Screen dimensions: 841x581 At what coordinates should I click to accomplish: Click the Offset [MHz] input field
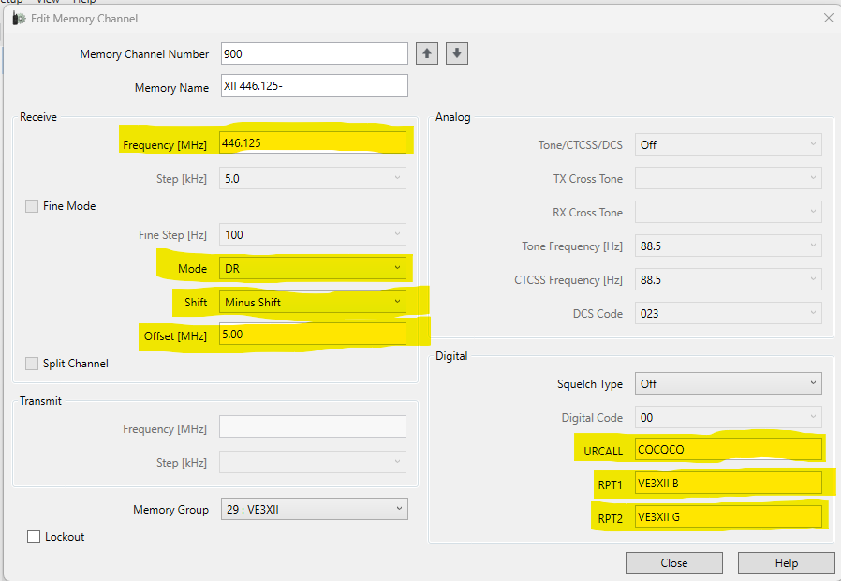pyautogui.click(x=312, y=334)
